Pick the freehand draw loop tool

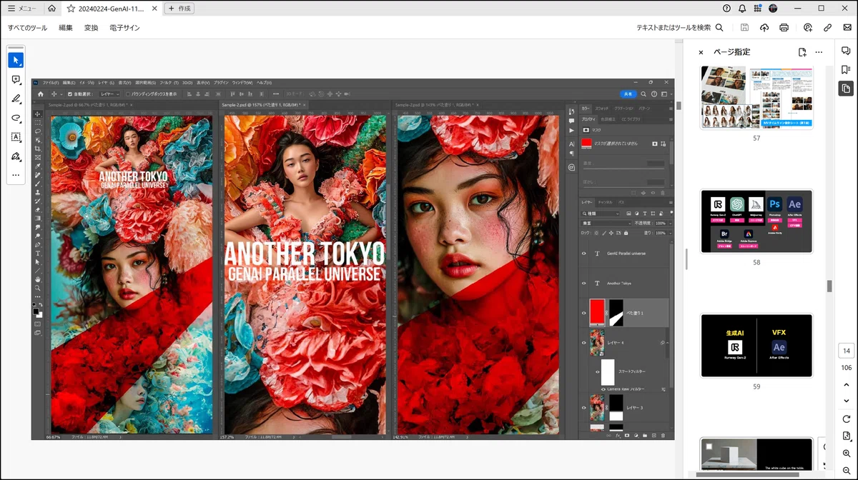coord(16,118)
